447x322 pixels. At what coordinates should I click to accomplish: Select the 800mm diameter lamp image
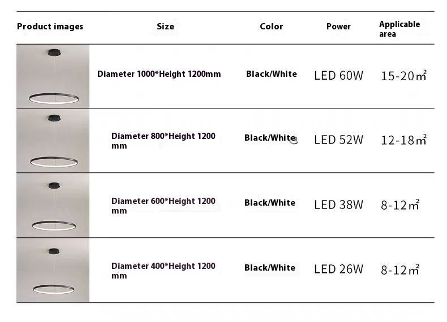(x=53, y=141)
